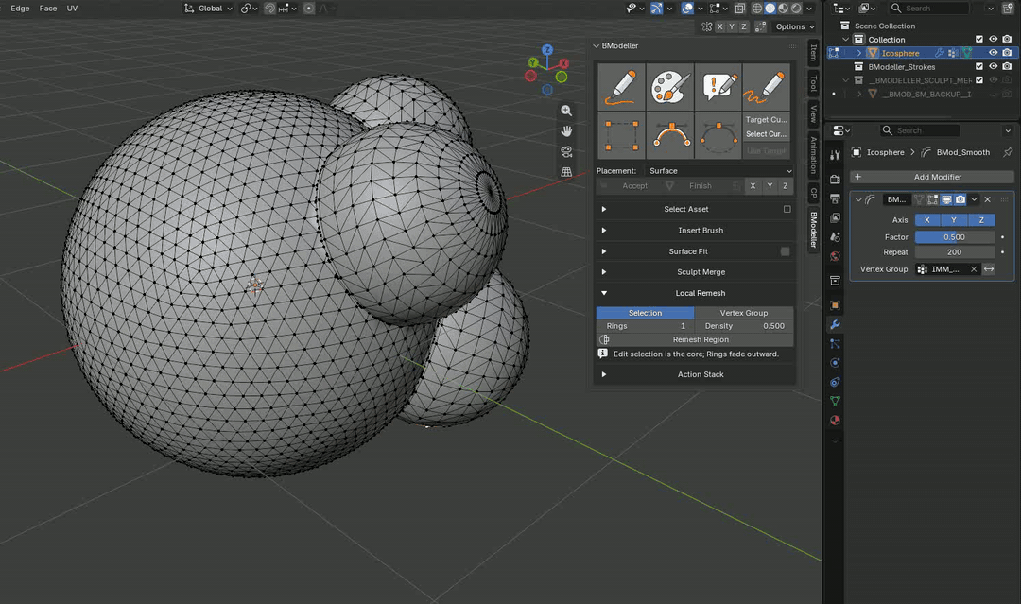Pin the properties editor context
This screenshot has height=604, width=1021.
pos(1008,152)
